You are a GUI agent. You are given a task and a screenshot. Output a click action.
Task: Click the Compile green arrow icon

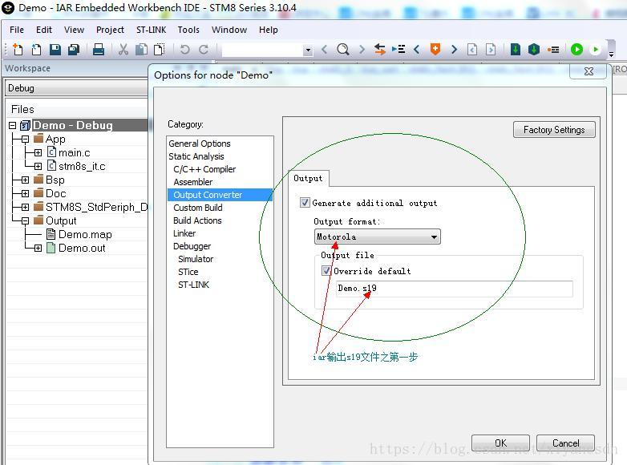516,49
